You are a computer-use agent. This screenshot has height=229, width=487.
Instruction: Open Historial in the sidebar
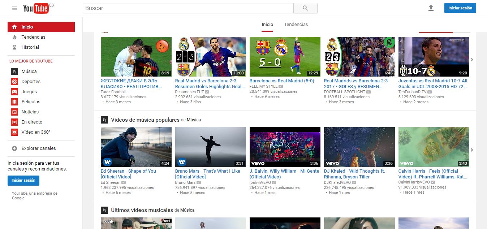point(30,47)
